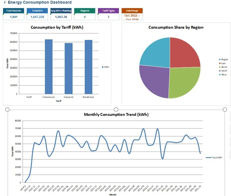Click the Total kWh y-axis title of trend chart

tap(12, 152)
